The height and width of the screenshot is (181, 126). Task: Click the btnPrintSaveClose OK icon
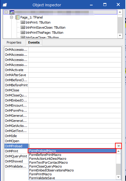(23, 27)
